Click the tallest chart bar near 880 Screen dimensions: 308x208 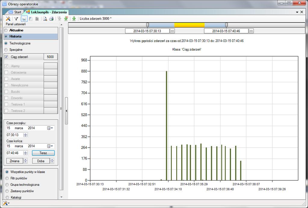[167, 126]
